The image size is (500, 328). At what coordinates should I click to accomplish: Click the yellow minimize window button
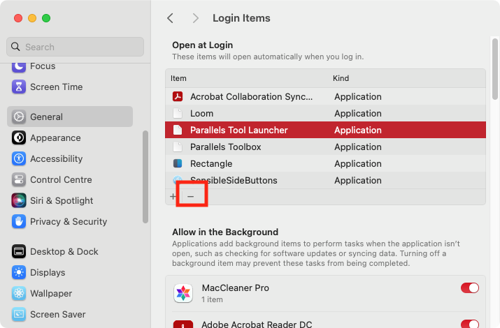[x=32, y=18]
